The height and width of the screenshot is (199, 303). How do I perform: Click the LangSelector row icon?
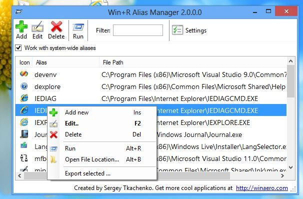[x=24, y=145]
